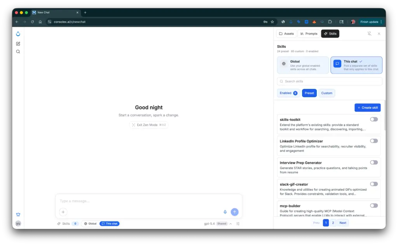Turn on LinkedIn Profile Optimizer skill
The image size is (398, 245).
[x=374, y=141]
